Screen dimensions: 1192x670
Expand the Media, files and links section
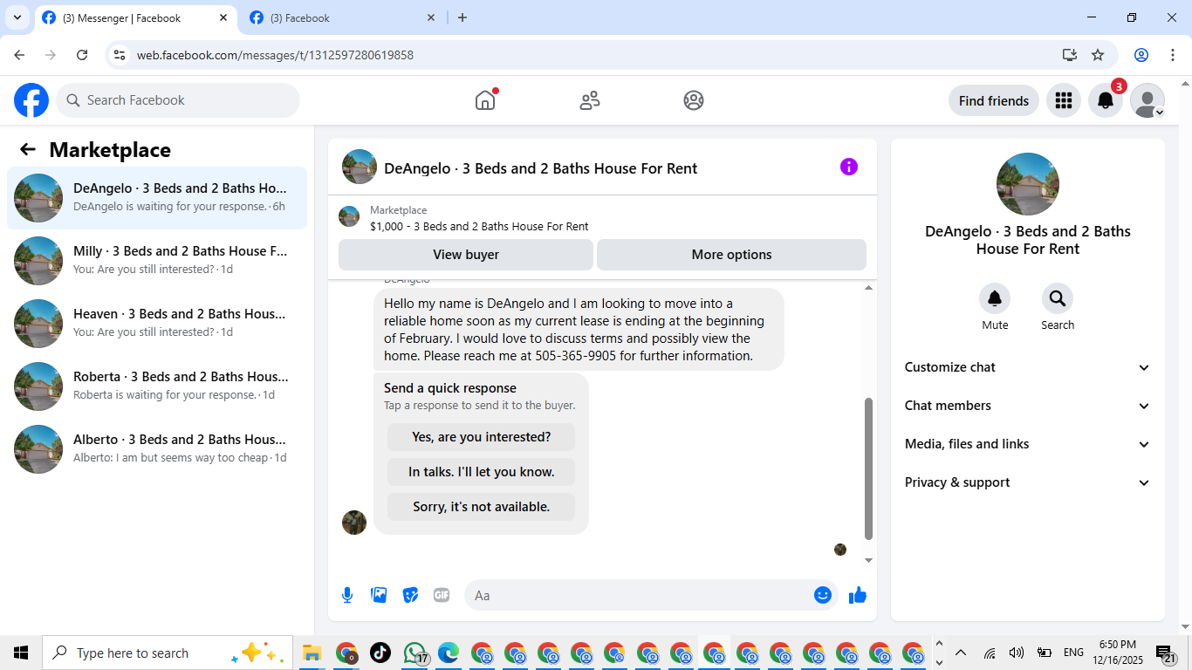coord(1028,444)
